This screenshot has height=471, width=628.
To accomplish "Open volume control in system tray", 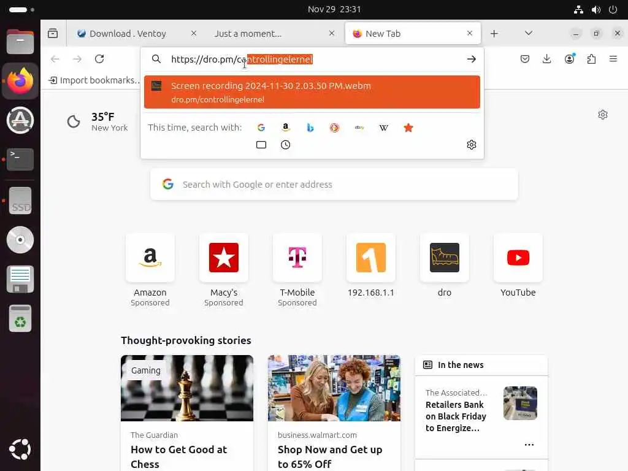I will coord(596,10).
